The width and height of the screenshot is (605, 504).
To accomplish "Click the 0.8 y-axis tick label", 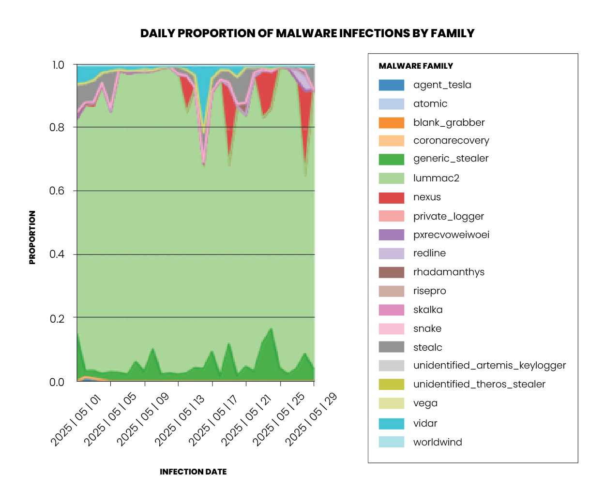I will pos(57,128).
